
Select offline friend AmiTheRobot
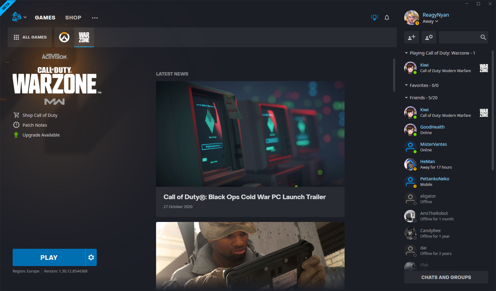point(446,216)
